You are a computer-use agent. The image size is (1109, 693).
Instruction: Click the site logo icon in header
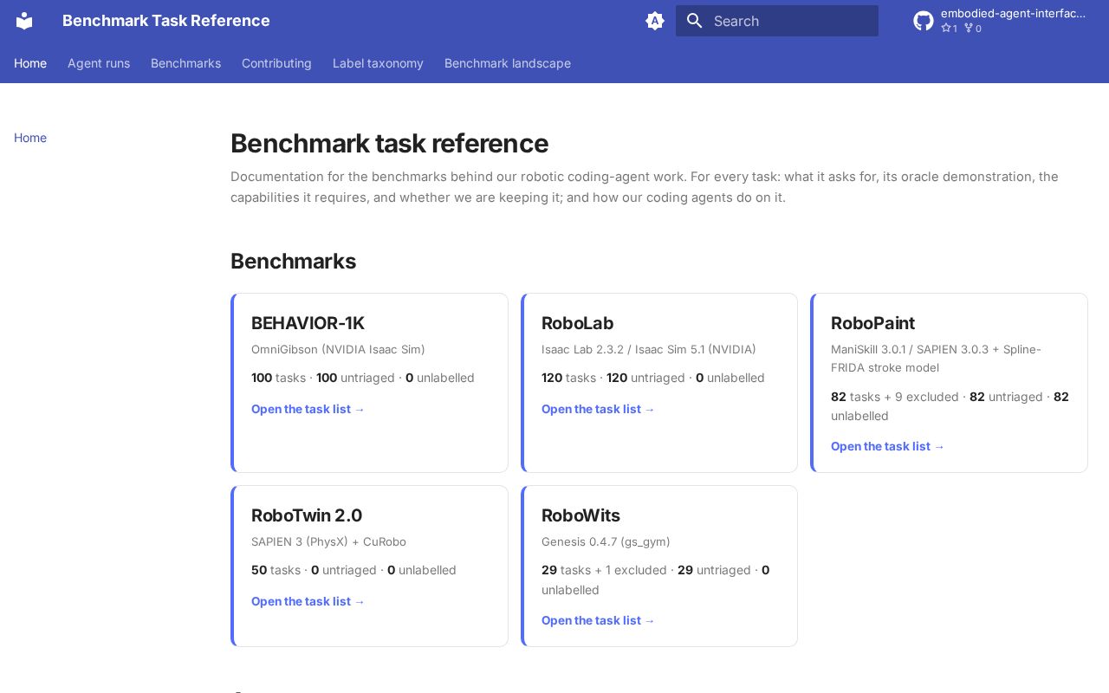24,21
